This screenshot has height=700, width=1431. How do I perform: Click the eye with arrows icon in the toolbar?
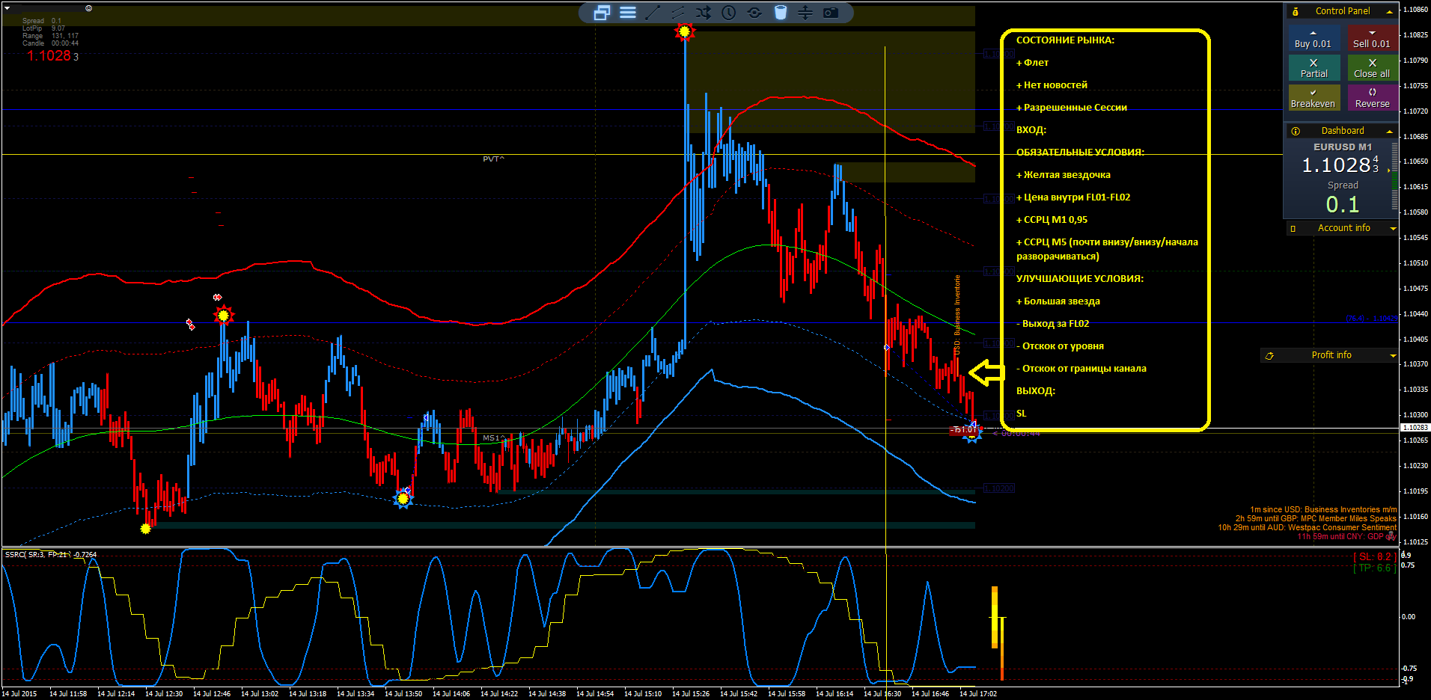point(754,13)
